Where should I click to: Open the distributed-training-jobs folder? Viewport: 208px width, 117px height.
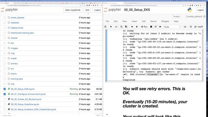coord(22,33)
